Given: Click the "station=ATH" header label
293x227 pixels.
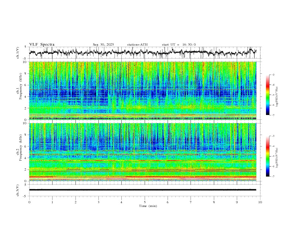Looking at the screenshot, I should pos(137,45).
